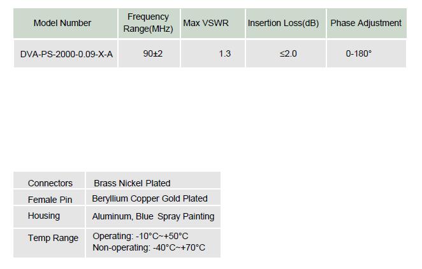The height and width of the screenshot is (269, 422).
Task: Select Aluminum, Blue Spray Painting cell
Action: (x=153, y=217)
